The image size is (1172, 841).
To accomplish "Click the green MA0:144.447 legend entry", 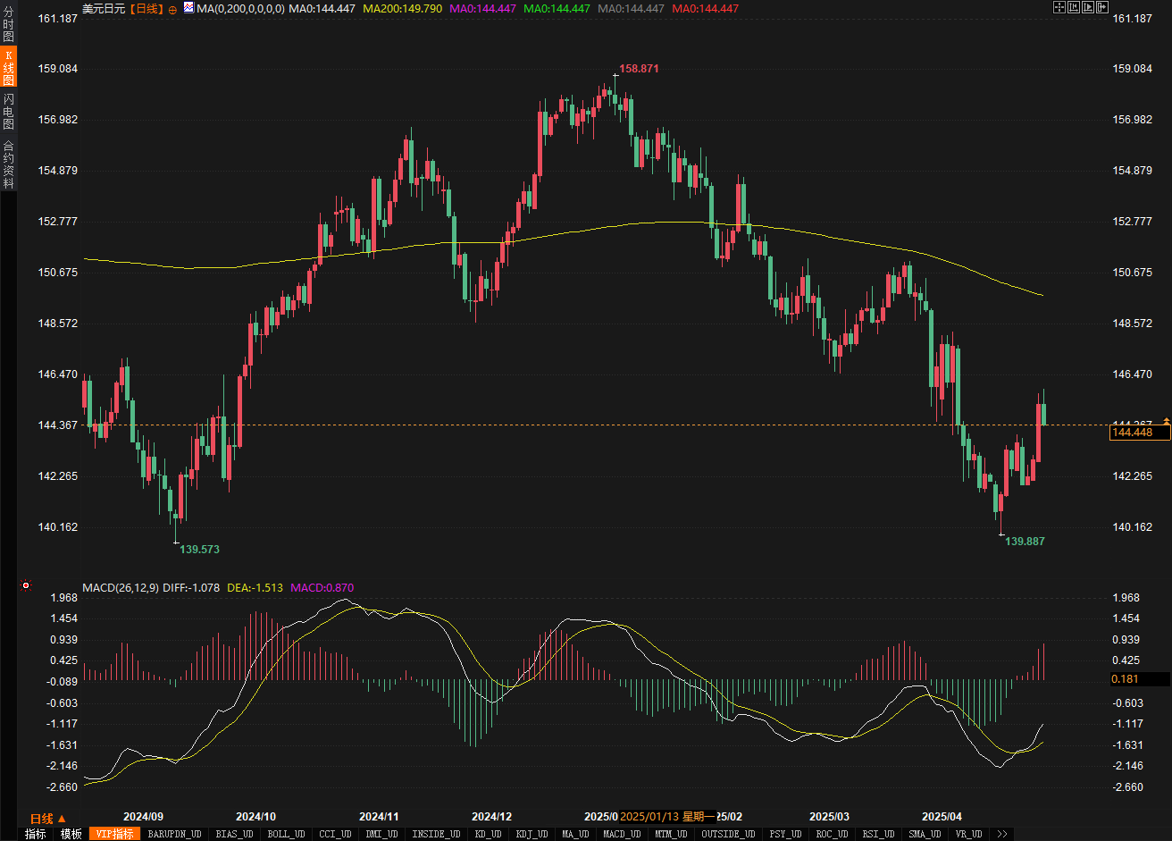I will pyautogui.click(x=557, y=9).
